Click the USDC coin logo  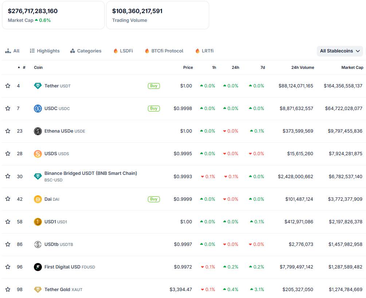click(38, 108)
